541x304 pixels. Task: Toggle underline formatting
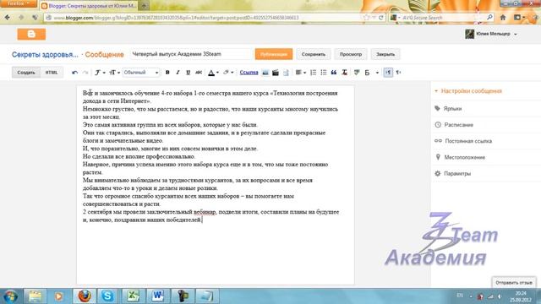pos(188,73)
